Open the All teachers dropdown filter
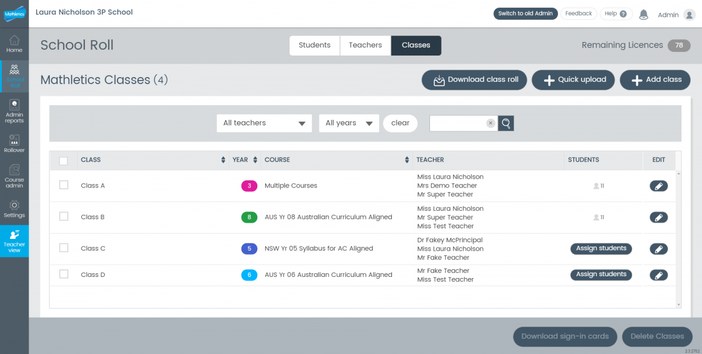Image resolution: width=702 pixels, height=354 pixels. click(264, 123)
